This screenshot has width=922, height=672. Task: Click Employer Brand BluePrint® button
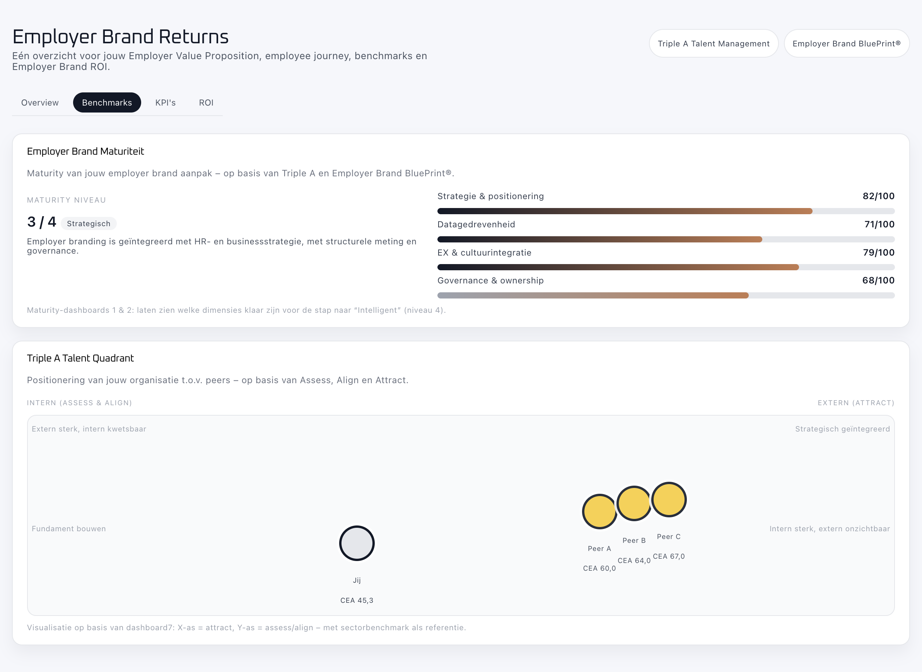846,44
